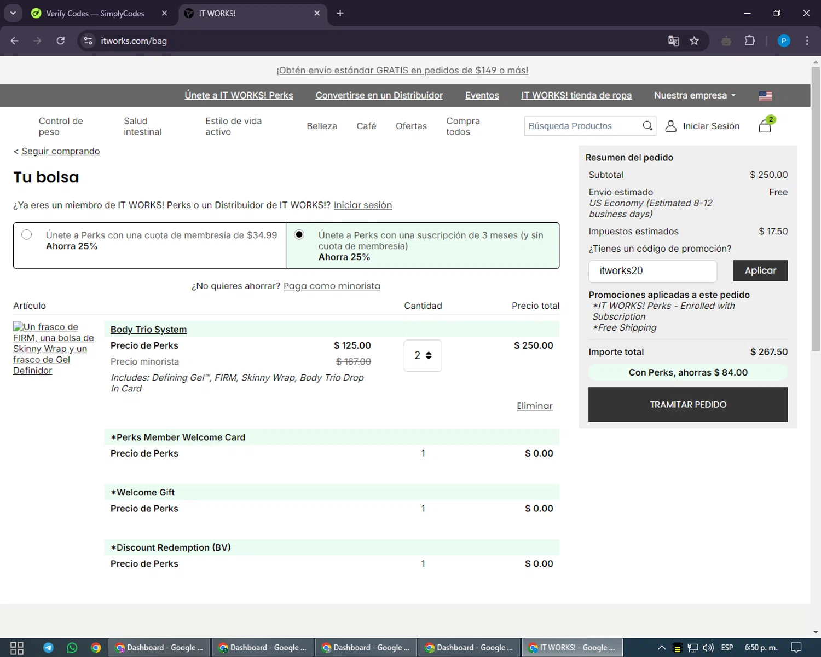The width and height of the screenshot is (821, 657).
Task: Click Paga como minorista link
Action: 332,286
